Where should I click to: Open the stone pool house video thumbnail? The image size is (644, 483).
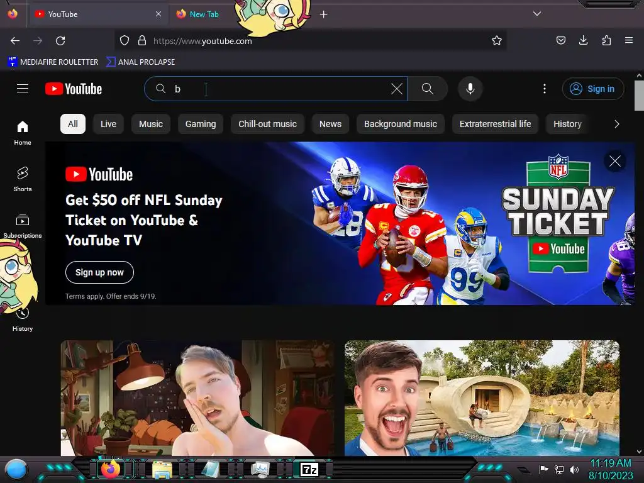(482, 398)
